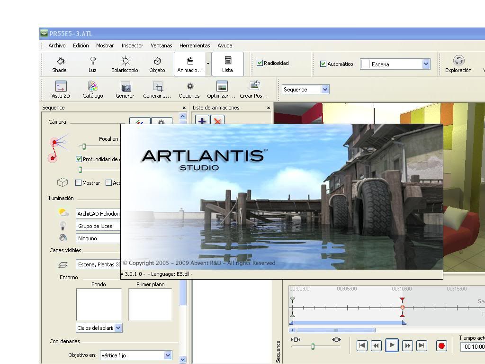Click the depth of field slider handle
485x364 pixels.
(80, 170)
